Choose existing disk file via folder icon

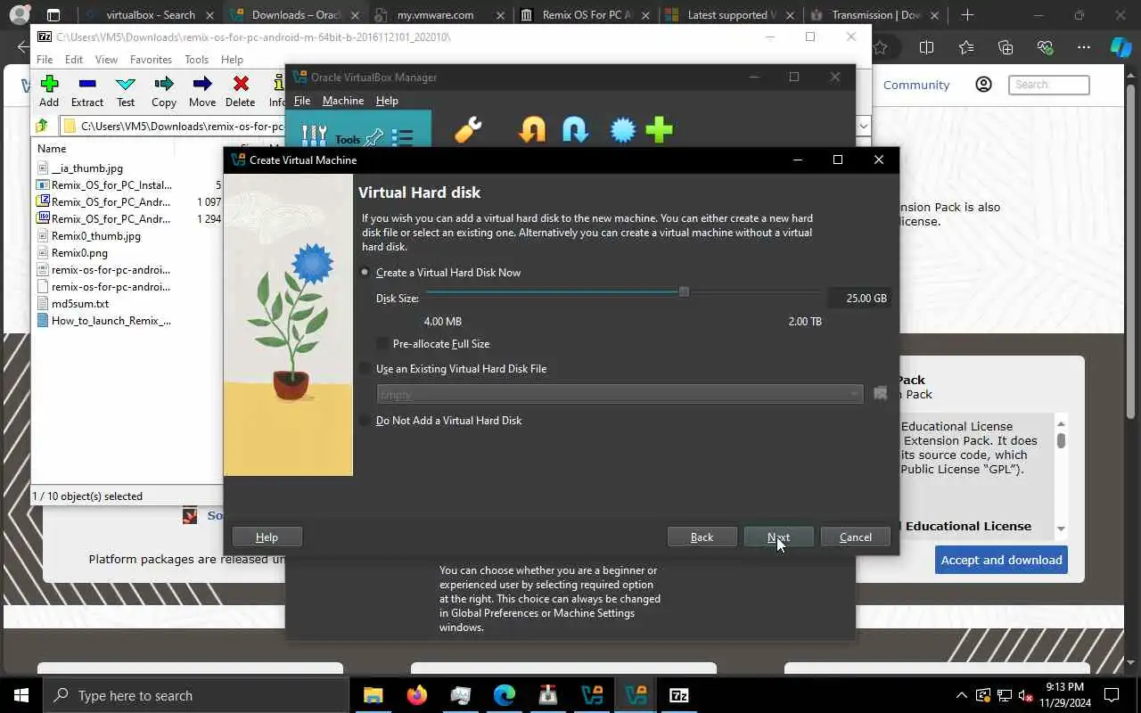[x=880, y=393]
